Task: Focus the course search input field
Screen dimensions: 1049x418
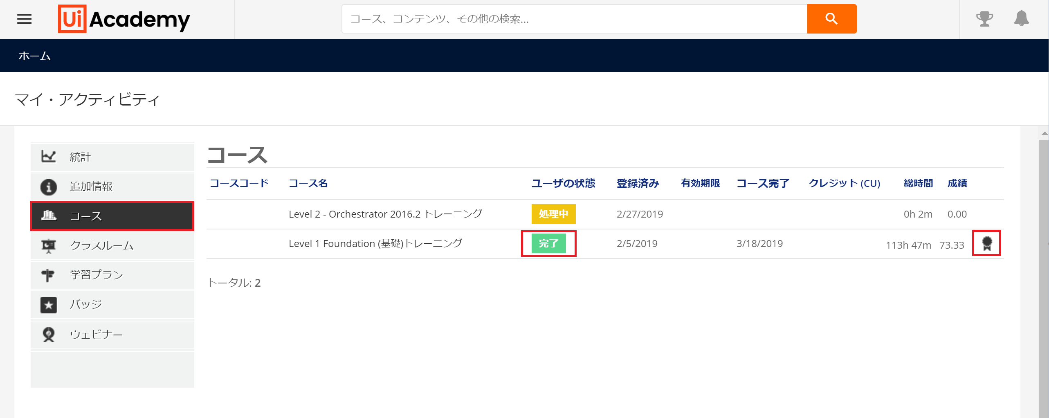Action: [x=574, y=19]
